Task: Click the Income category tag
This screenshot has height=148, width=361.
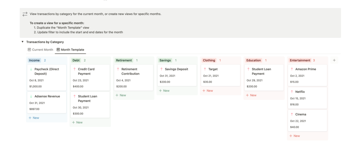Action: tap(34, 60)
